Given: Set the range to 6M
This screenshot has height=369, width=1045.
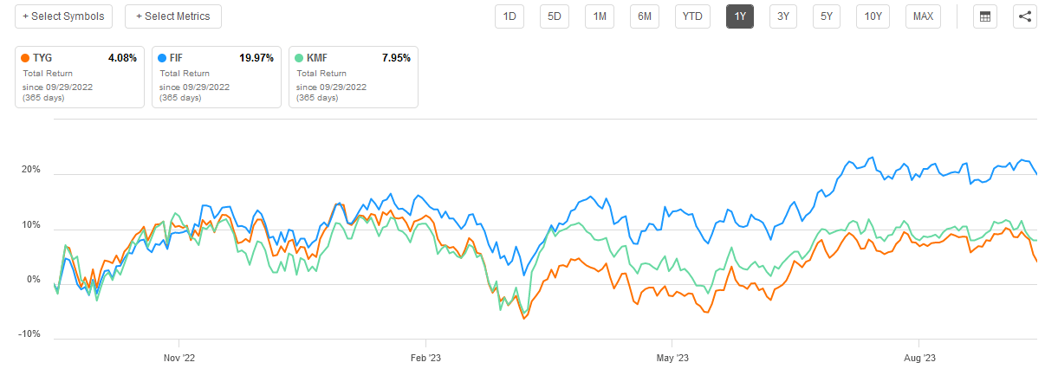Looking at the screenshot, I should [644, 16].
